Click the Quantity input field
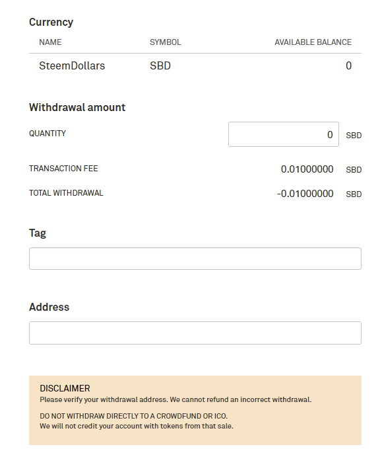 point(284,134)
